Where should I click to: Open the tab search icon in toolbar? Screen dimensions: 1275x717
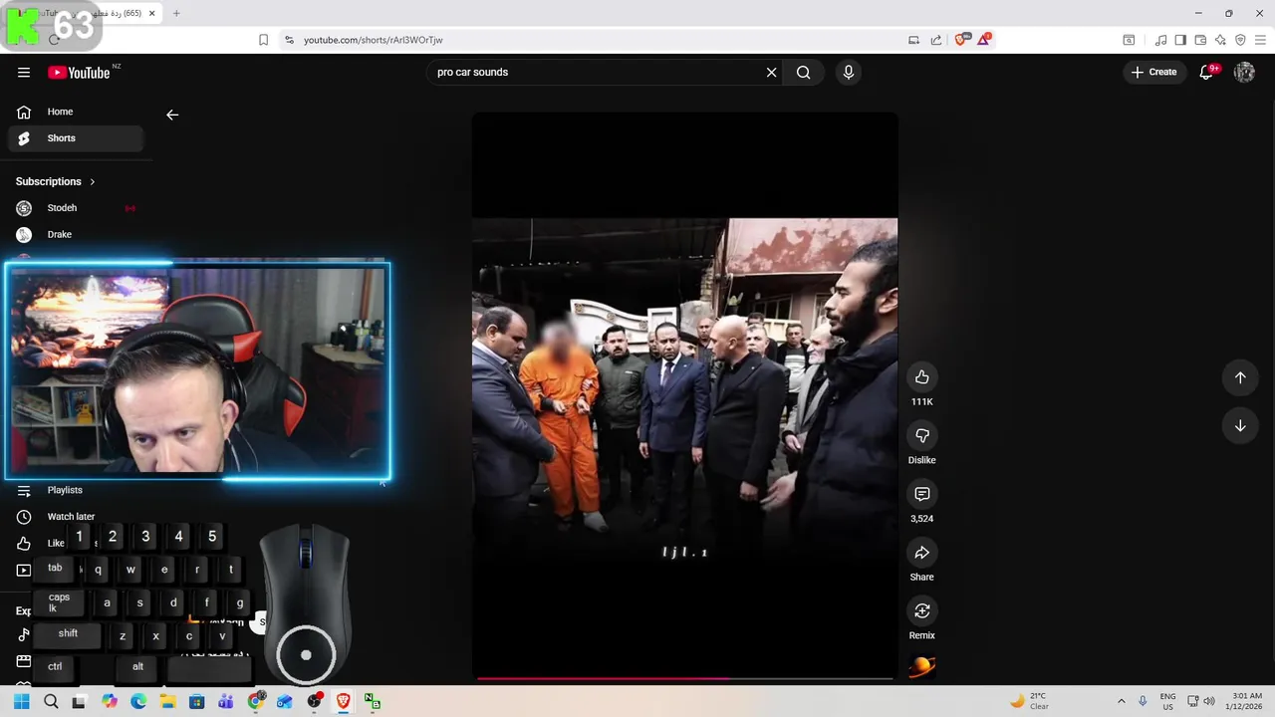(x=1129, y=40)
